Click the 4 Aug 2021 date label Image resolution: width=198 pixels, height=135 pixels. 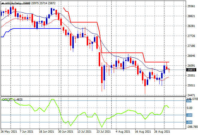click(123, 132)
